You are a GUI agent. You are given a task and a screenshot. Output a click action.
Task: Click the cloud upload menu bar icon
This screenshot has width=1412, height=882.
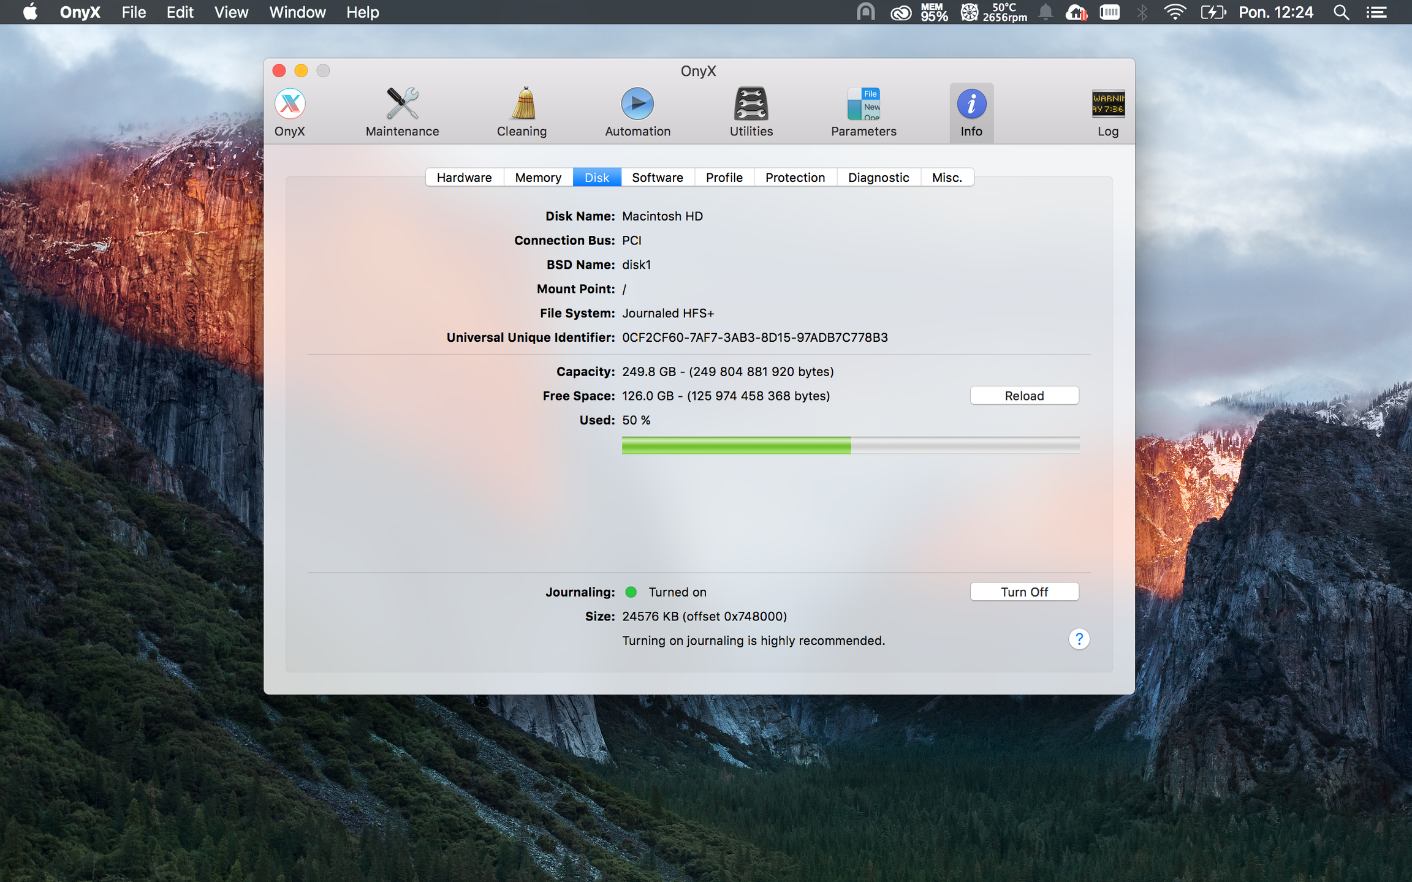pos(1076,12)
